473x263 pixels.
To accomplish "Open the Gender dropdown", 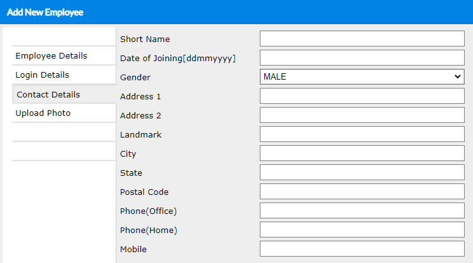I will coord(361,76).
